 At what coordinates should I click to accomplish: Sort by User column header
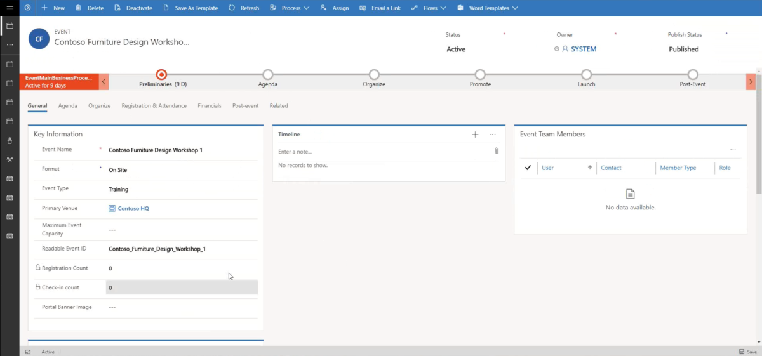(547, 168)
